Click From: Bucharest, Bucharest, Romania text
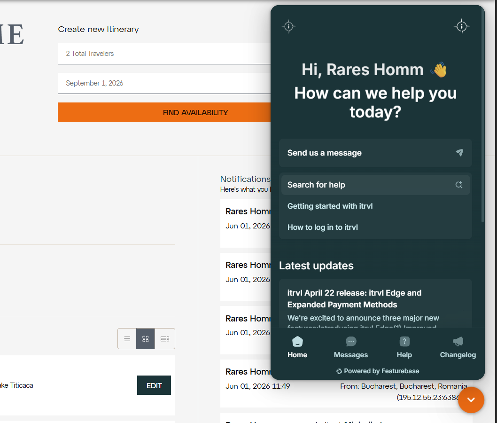 tap(404, 386)
